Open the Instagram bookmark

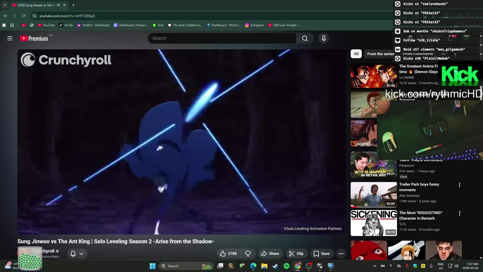254,25
